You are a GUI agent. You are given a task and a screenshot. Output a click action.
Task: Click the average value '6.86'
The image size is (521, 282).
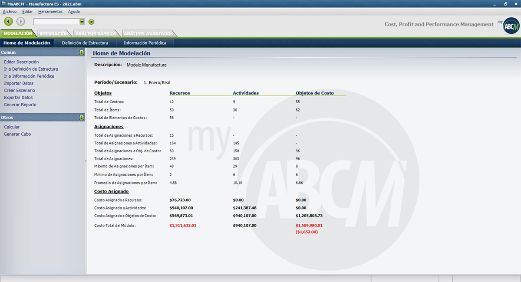tap(299, 183)
